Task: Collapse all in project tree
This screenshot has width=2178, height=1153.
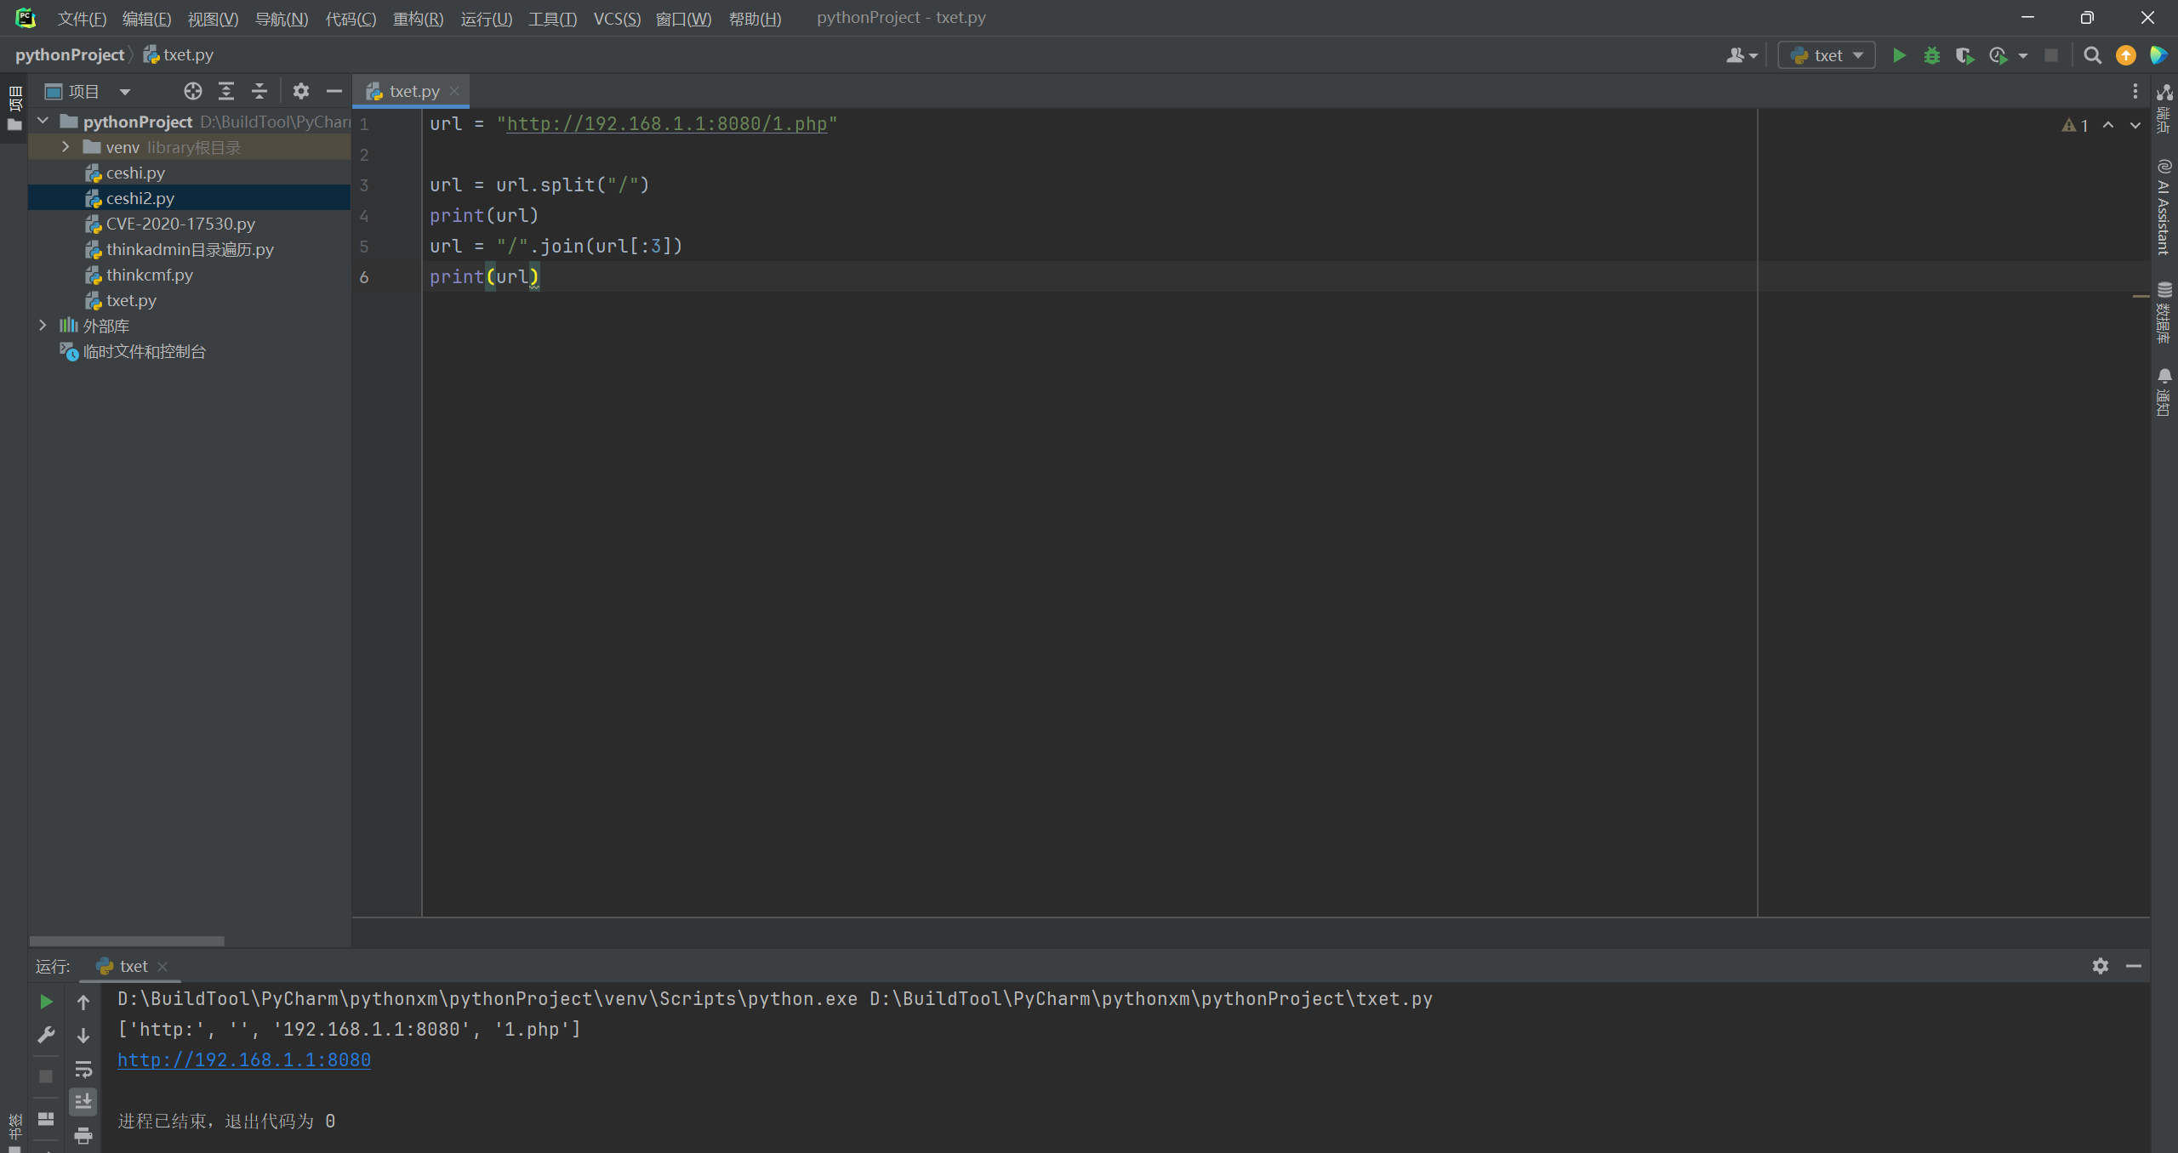Action: [259, 91]
